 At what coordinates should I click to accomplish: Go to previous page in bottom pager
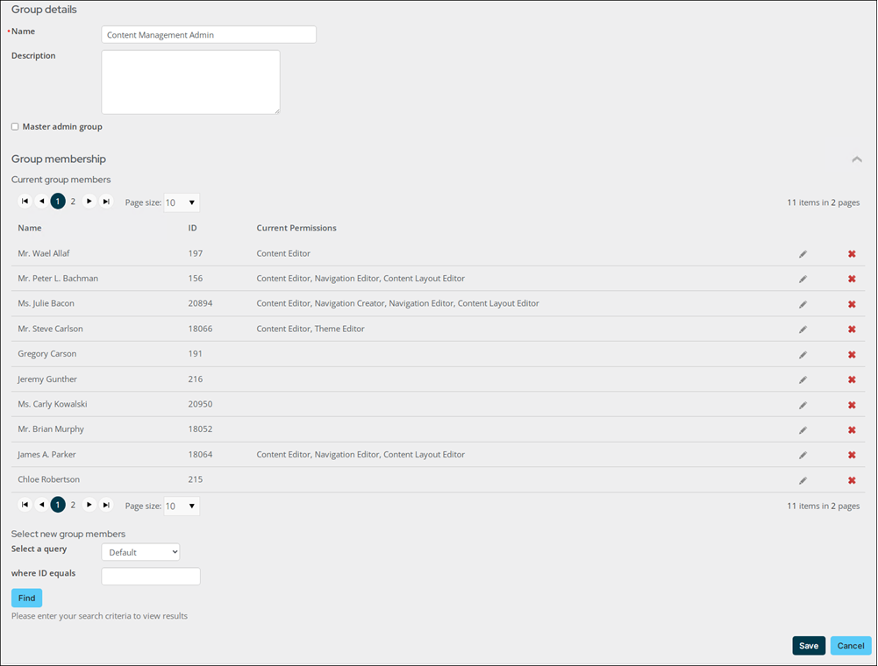click(x=41, y=505)
